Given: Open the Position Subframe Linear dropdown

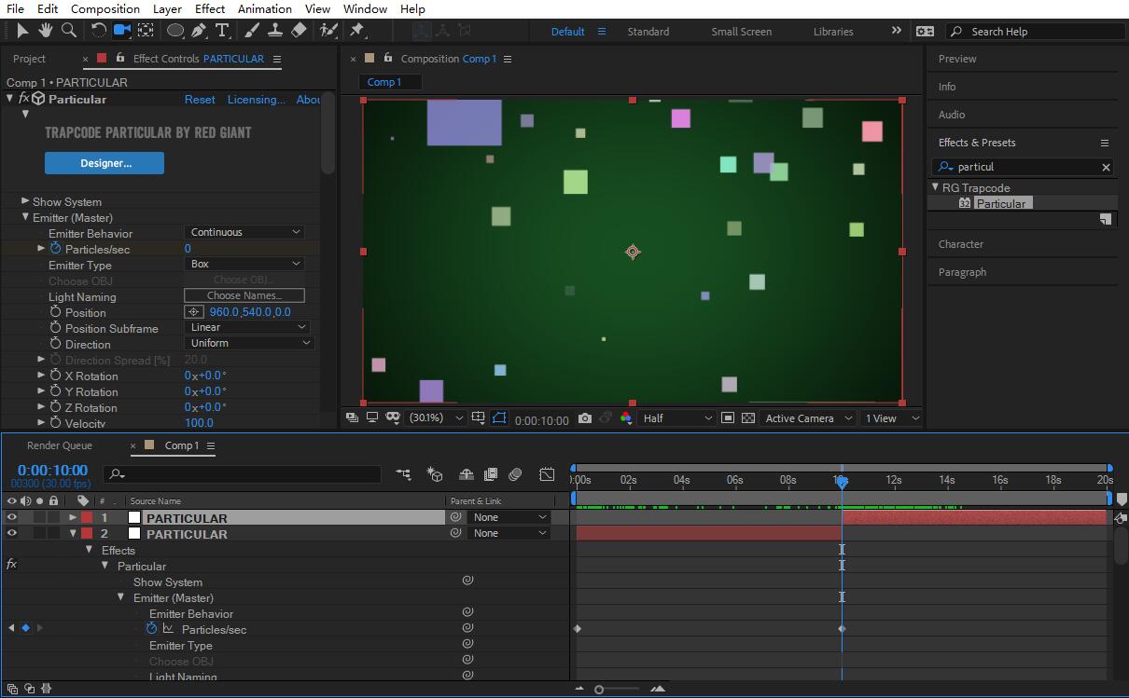Looking at the screenshot, I should click(247, 327).
